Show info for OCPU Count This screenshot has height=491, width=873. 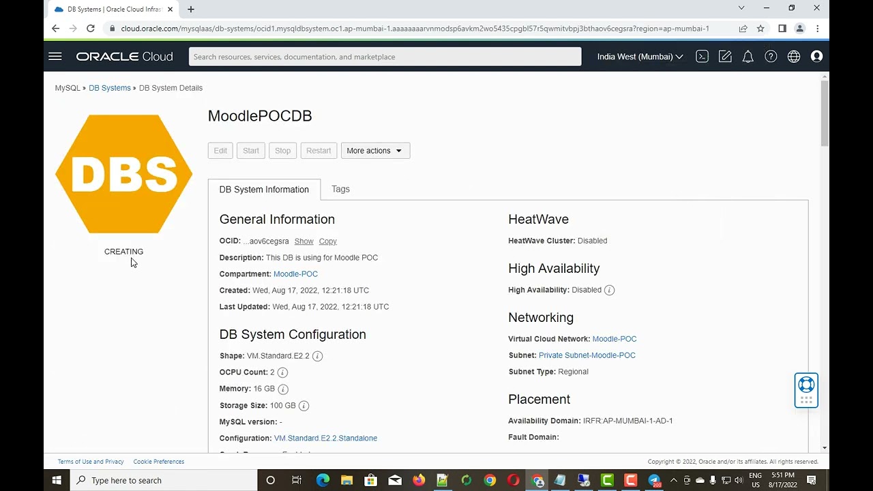pyautogui.click(x=282, y=372)
